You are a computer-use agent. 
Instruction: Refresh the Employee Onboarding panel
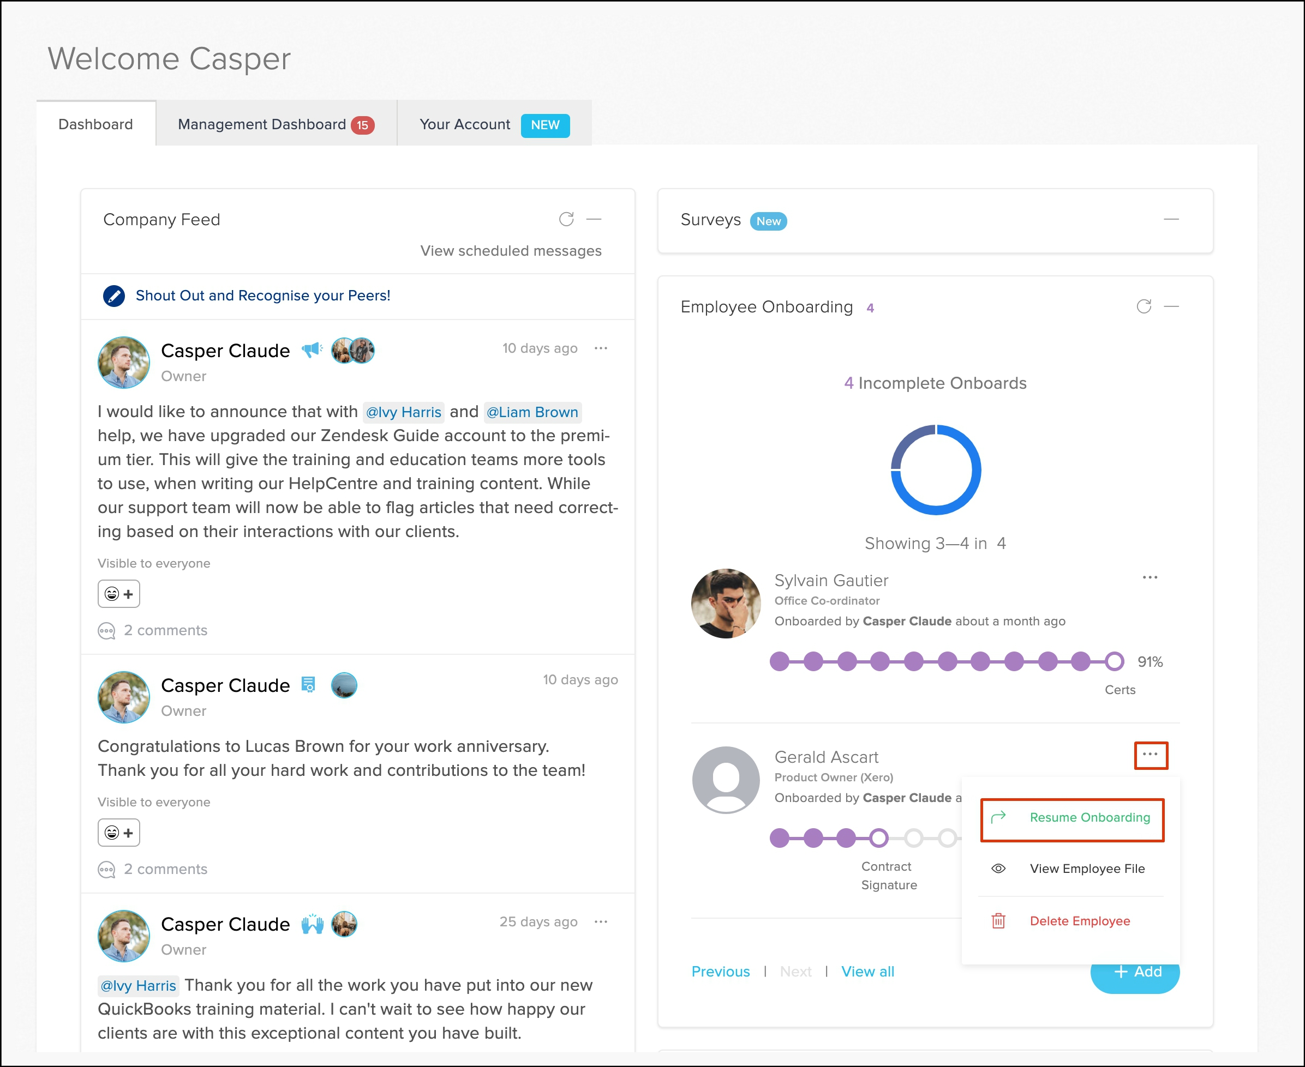pyautogui.click(x=1144, y=307)
